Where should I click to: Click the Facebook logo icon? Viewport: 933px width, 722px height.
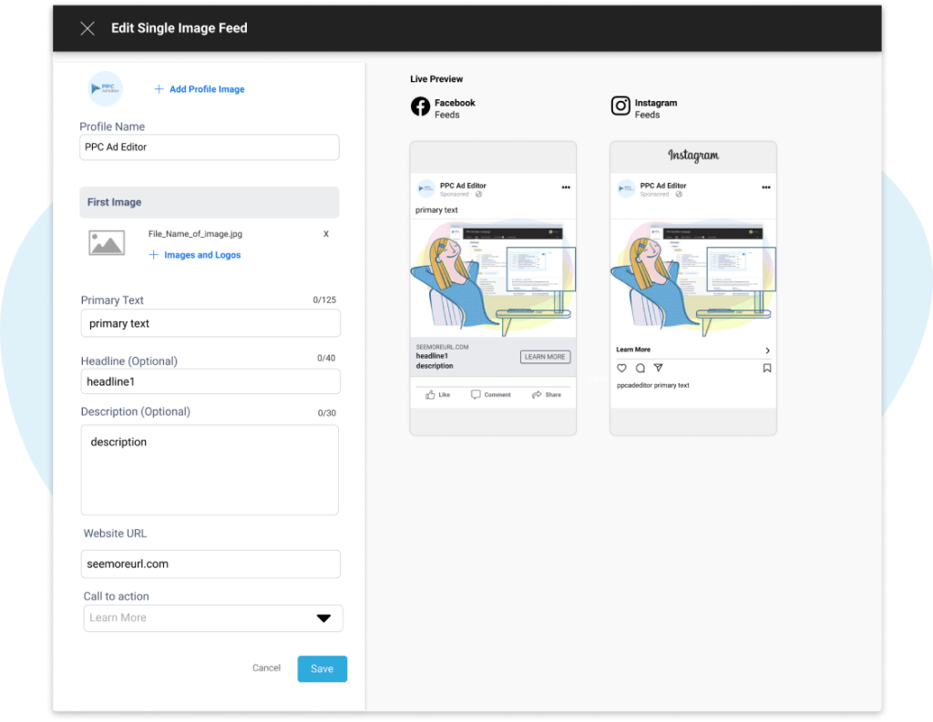coord(420,107)
